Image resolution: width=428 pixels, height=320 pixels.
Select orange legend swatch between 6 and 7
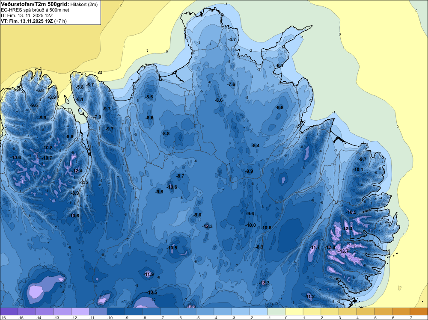[401, 311]
